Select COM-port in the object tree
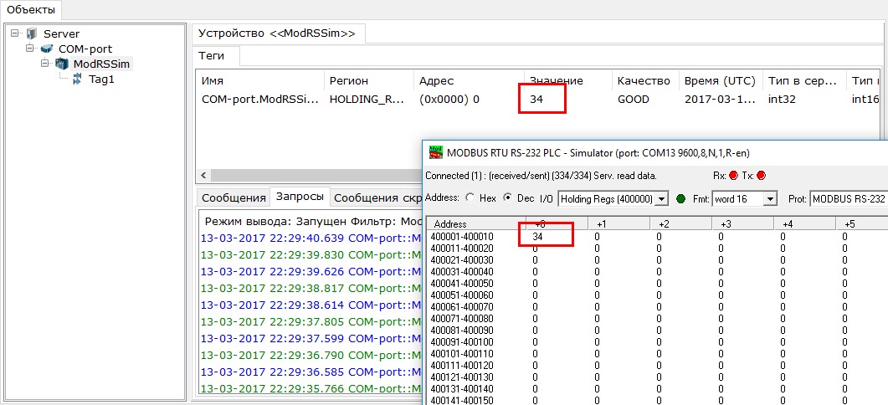This screenshot has height=405, width=888. (x=85, y=49)
